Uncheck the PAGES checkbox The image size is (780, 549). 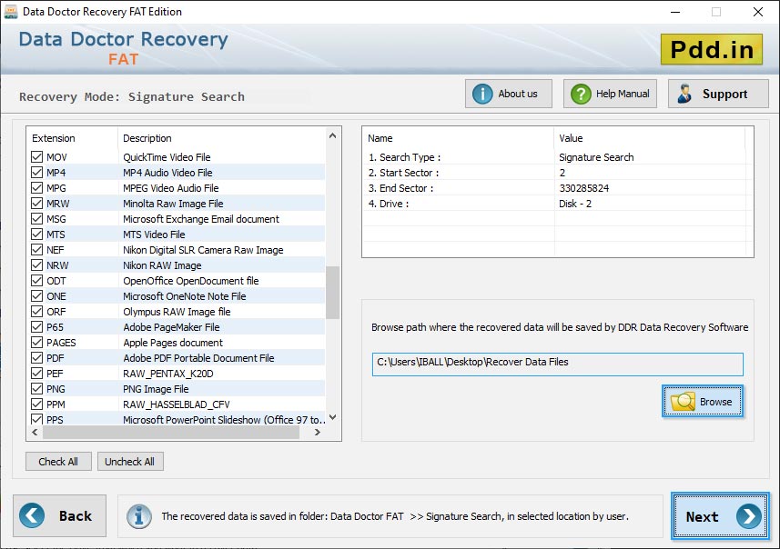point(36,343)
